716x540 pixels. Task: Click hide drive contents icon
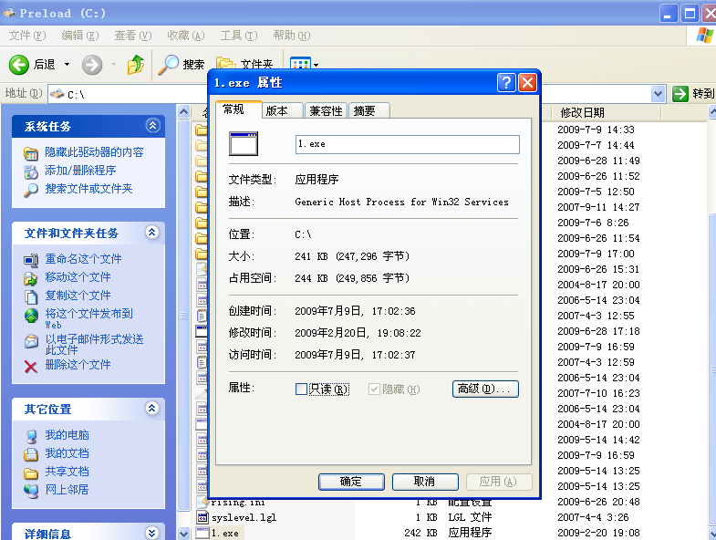click(31, 153)
